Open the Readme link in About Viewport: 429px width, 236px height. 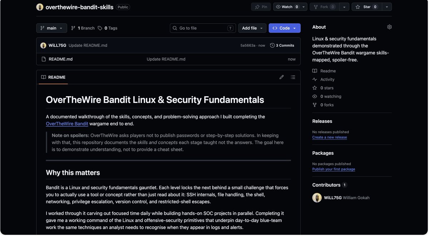coord(324,71)
